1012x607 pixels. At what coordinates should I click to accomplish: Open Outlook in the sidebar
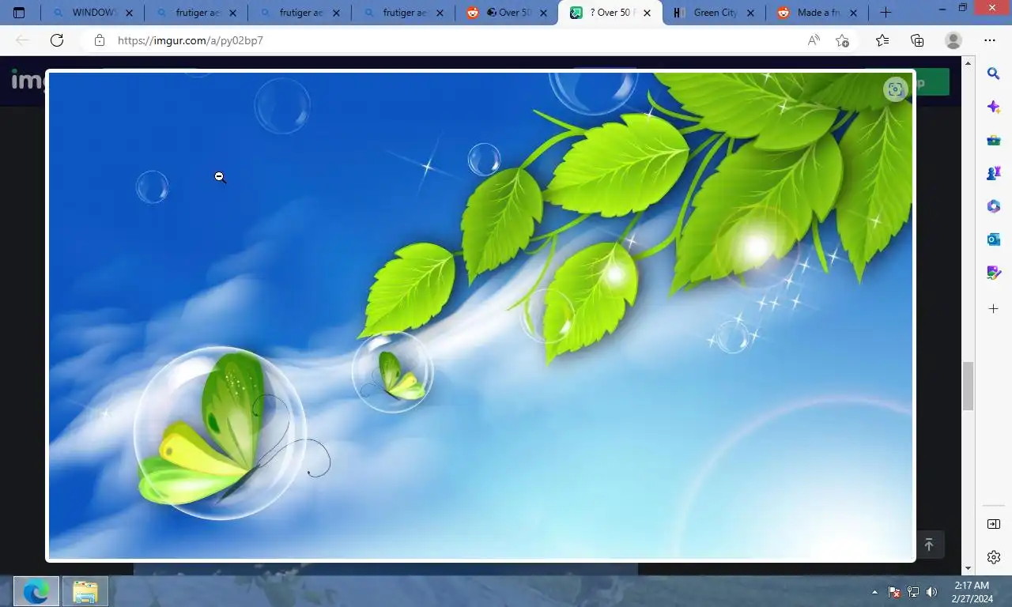(x=994, y=239)
